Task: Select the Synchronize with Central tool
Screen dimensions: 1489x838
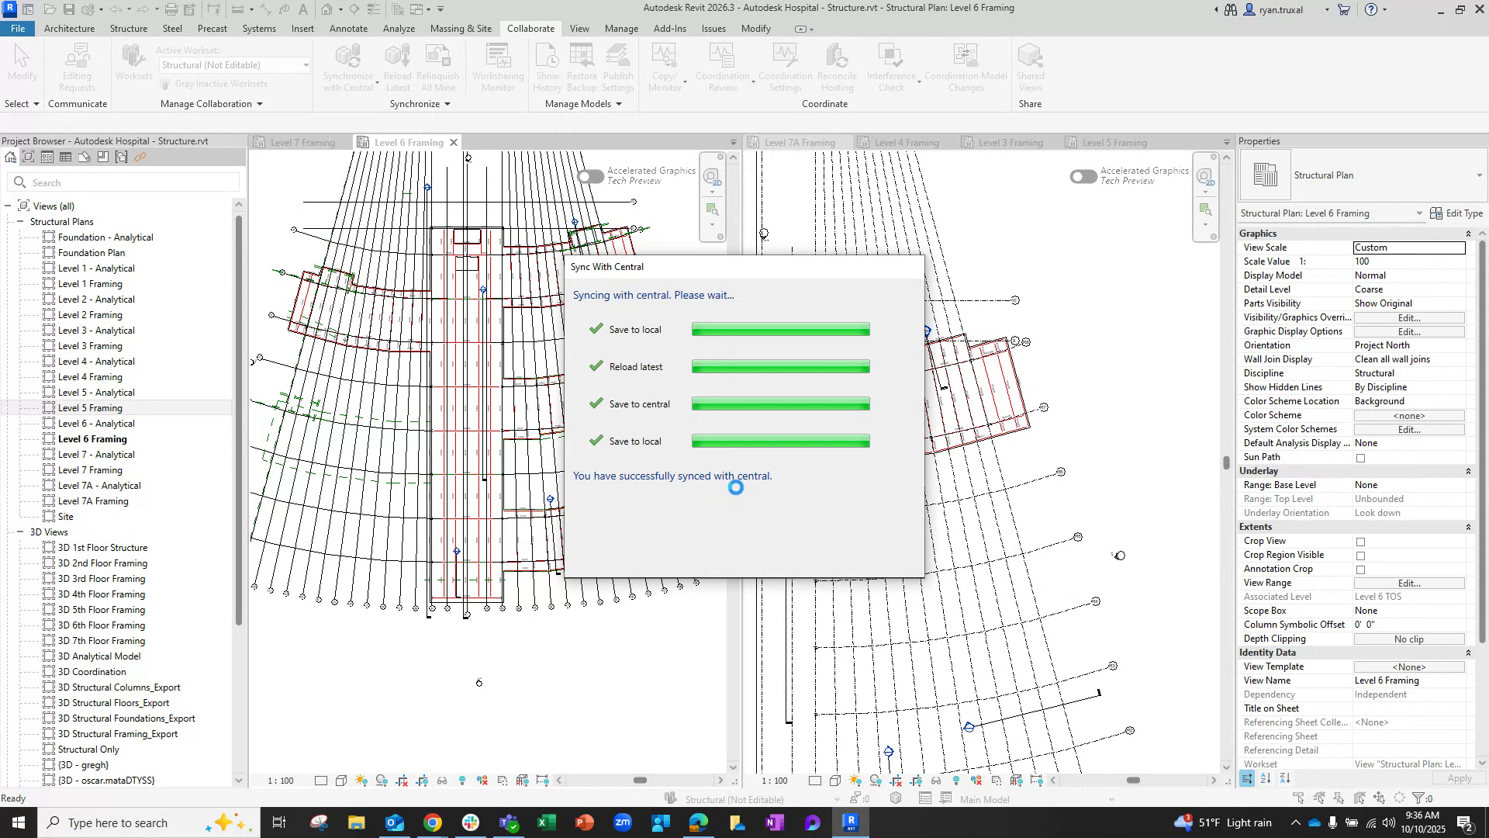Action: click(347, 67)
